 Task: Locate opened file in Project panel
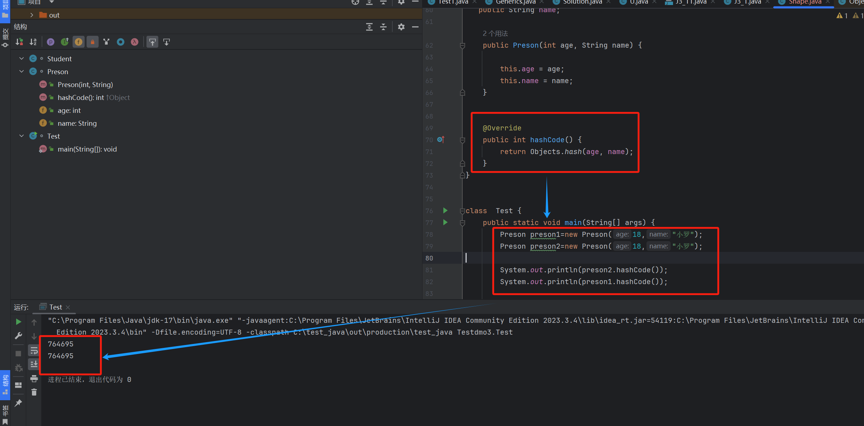355,2
